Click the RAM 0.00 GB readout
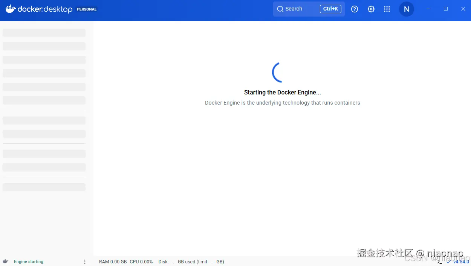The width and height of the screenshot is (471, 266). (113, 261)
